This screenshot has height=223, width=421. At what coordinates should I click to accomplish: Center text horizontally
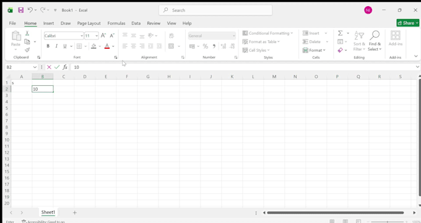134,46
